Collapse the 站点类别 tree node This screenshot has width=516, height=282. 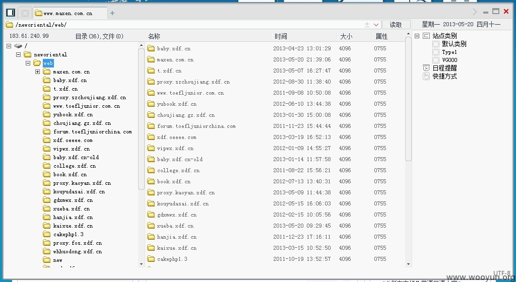(x=417, y=36)
